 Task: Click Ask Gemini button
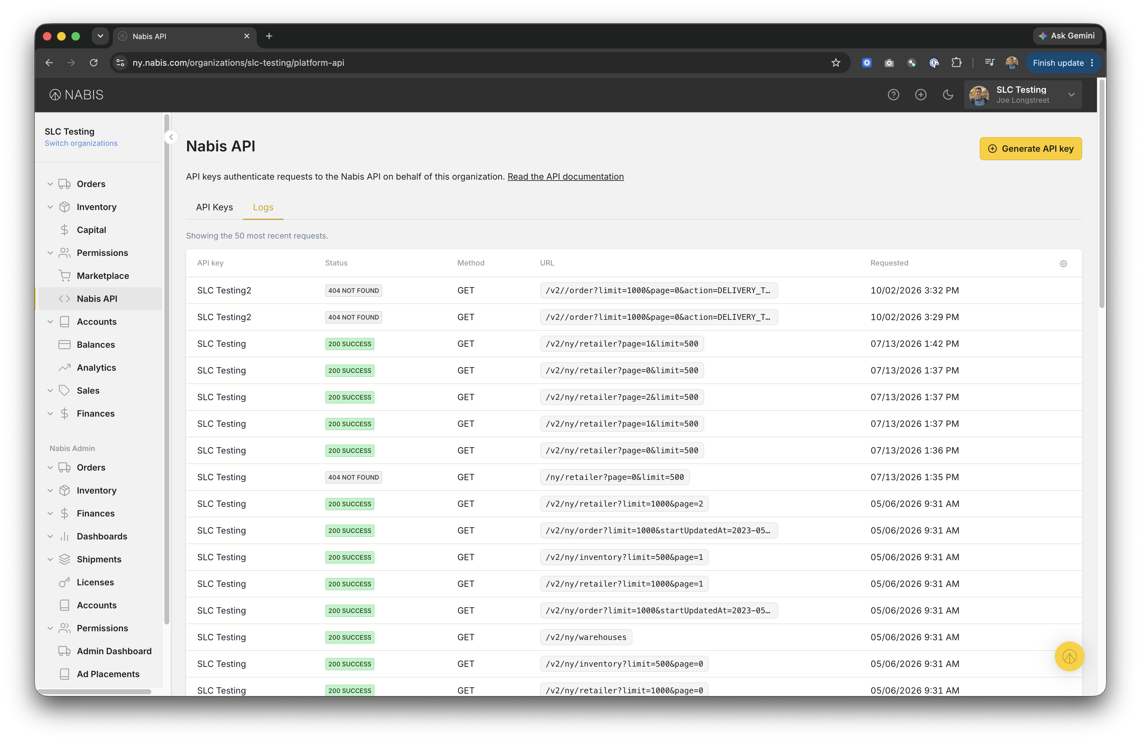tap(1067, 36)
